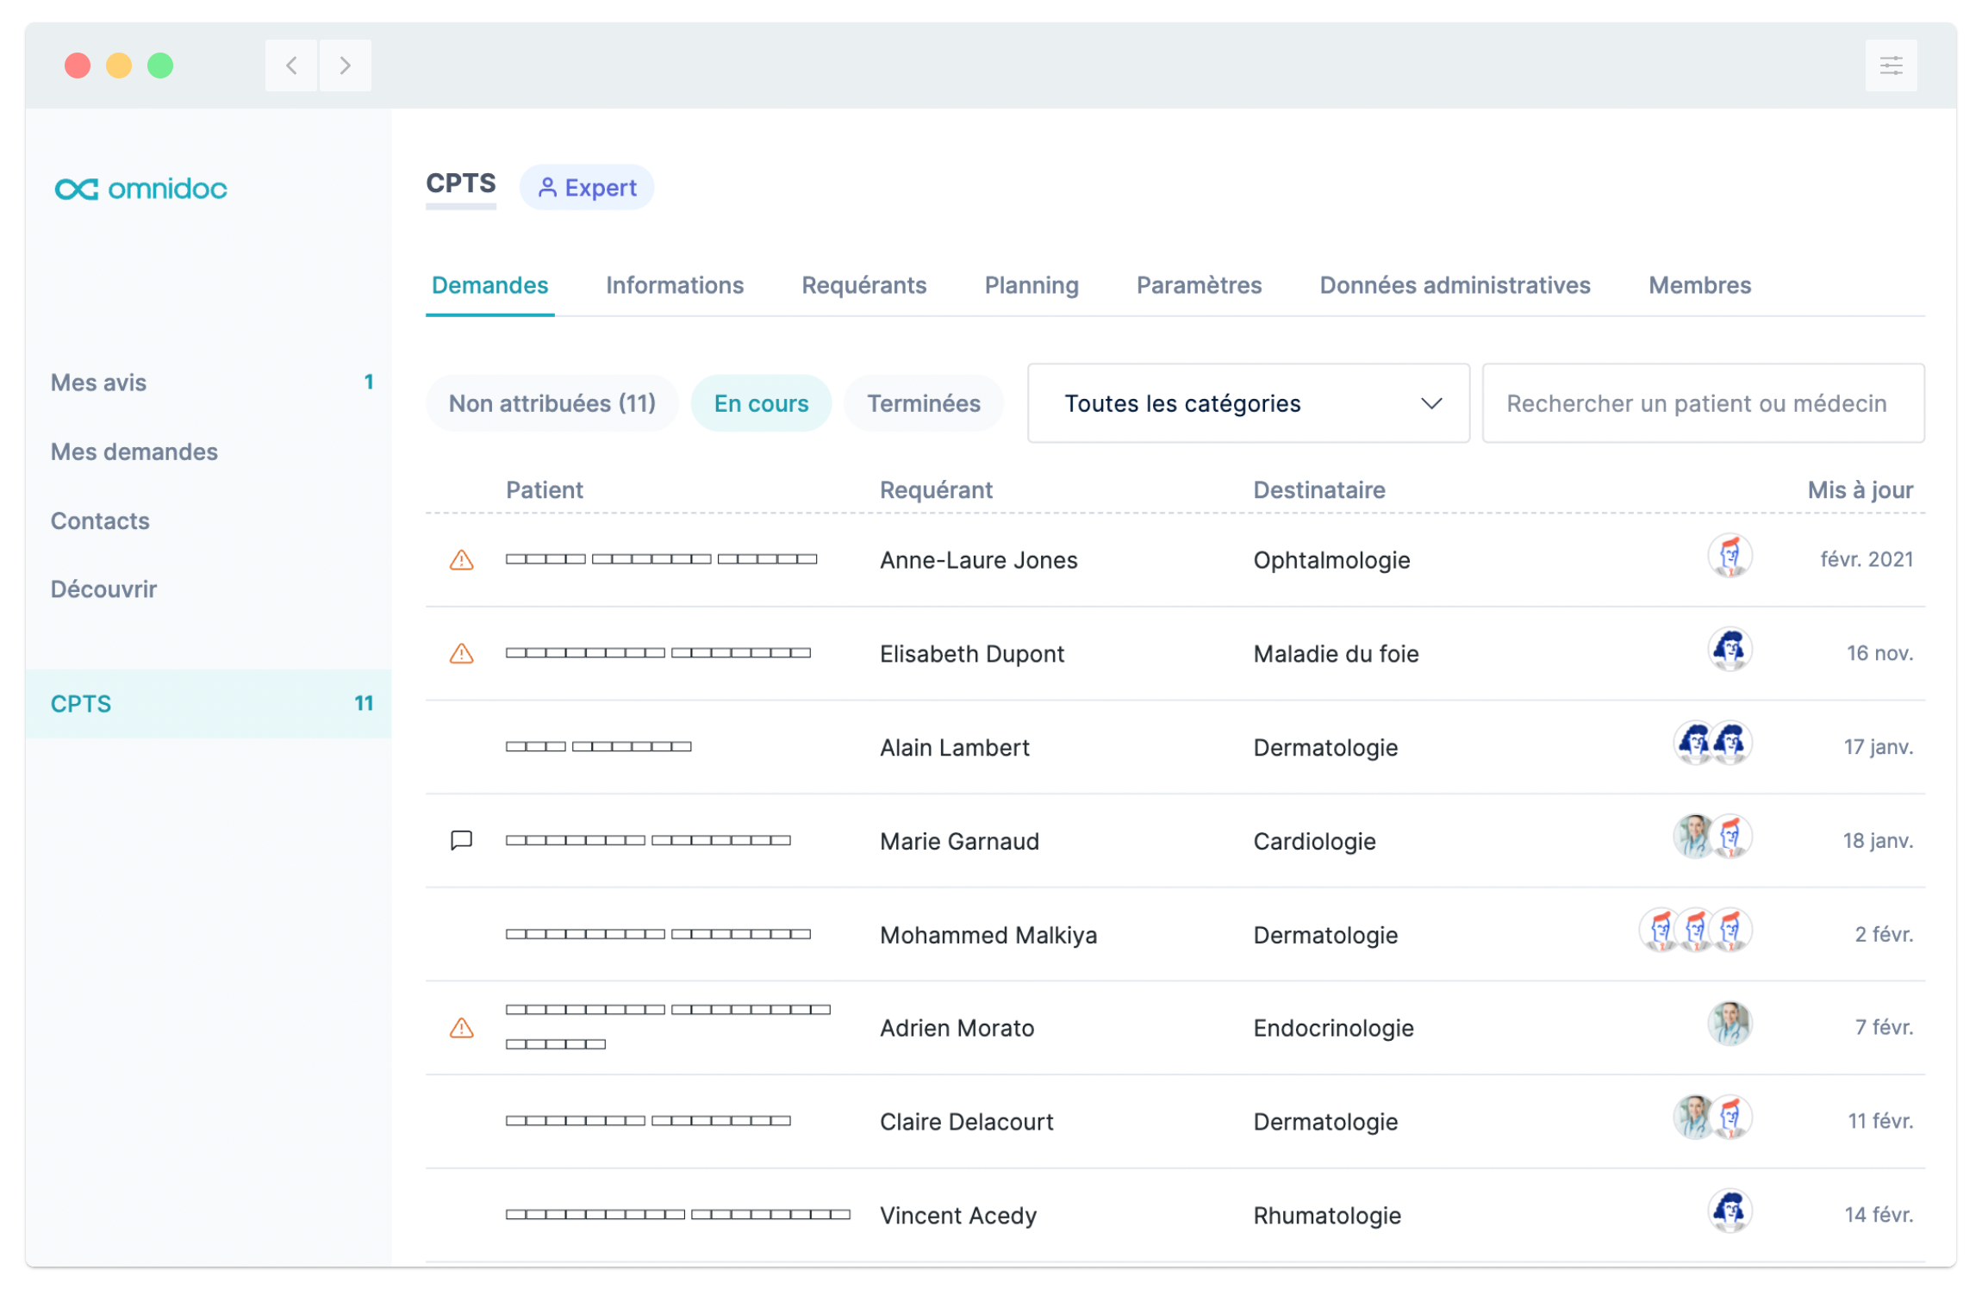Click the patient or doctor search field

tap(1702, 402)
